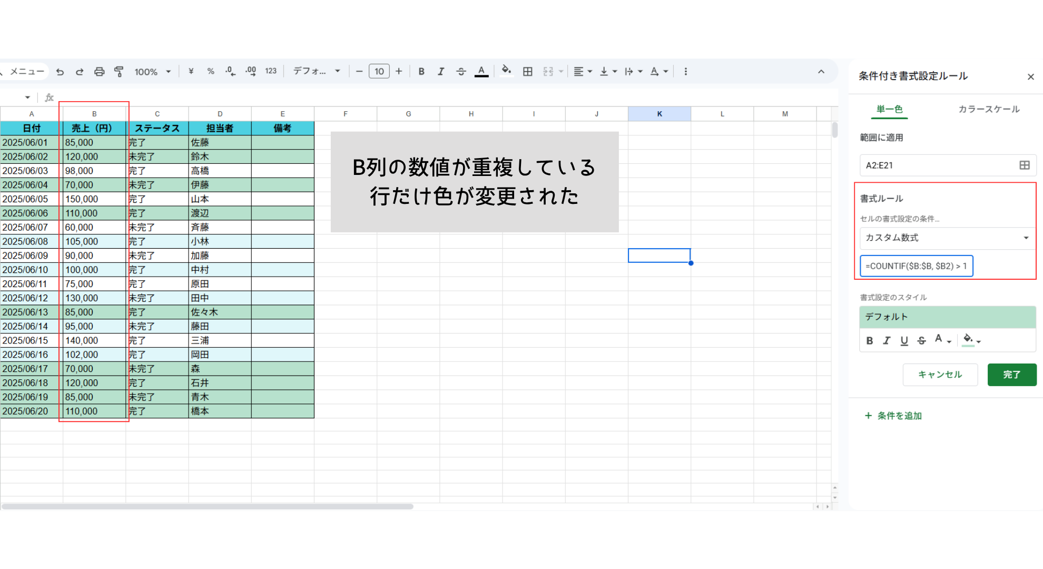Toggle strikethrough in the format style panel
Screen dimensions: 1043x569
point(921,341)
